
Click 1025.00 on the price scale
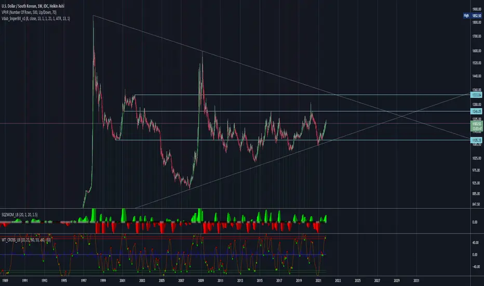coord(477,158)
